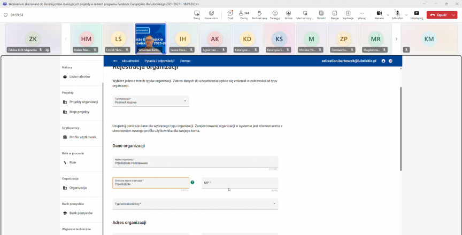Leave the meeting with Opuść
Viewport: 462px width, 235px height.
(x=438, y=15)
